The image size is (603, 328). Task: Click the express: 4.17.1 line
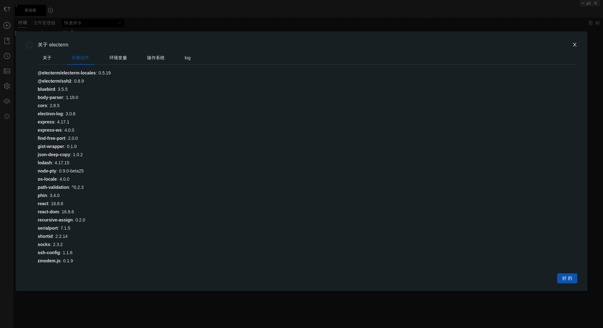click(x=53, y=122)
